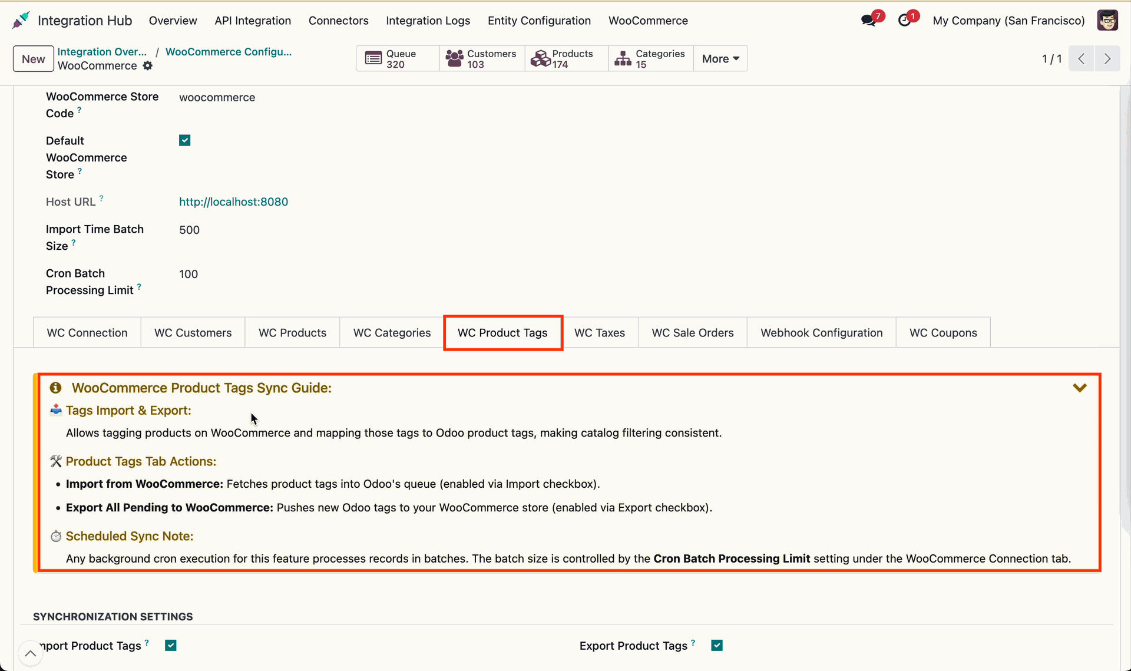Image resolution: width=1131 pixels, height=671 pixels.
Task: Click the Import Time Batch Size value 500
Action: 189,230
